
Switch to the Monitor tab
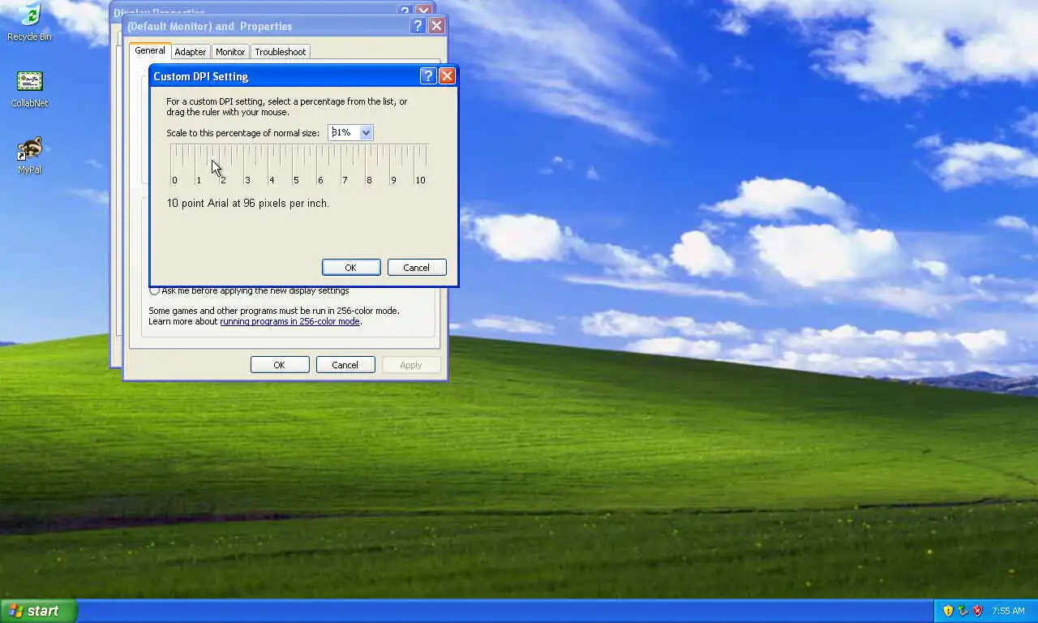(230, 52)
